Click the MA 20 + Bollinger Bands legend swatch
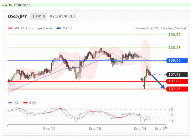 (10, 28)
